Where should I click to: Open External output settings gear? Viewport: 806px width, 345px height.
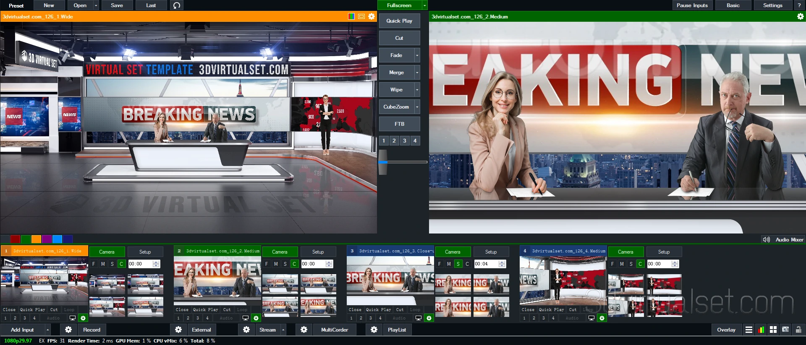pos(178,329)
